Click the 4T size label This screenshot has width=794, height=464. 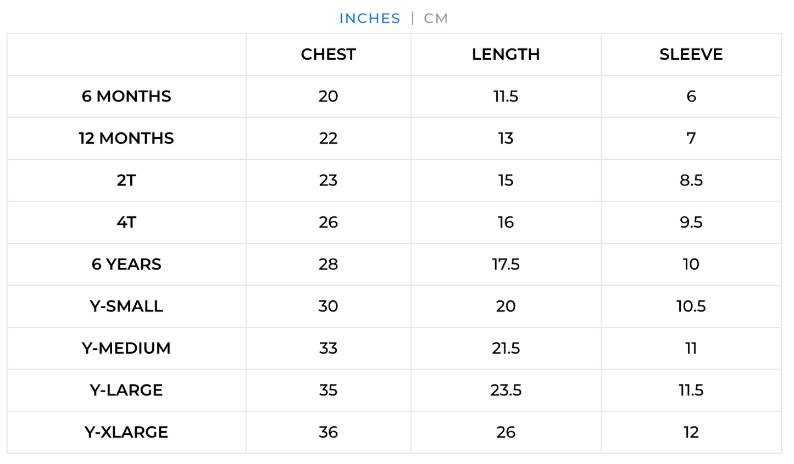[x=126, y=222]
